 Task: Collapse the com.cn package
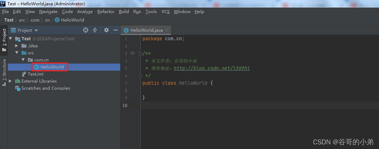pyautogui.click(x=23, y=60)
